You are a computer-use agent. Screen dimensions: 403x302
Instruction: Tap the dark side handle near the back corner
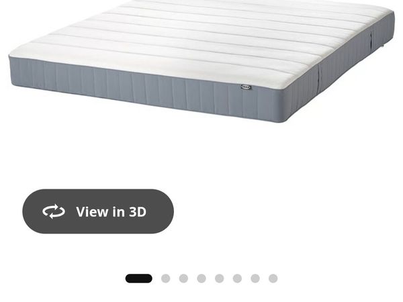(x=371, y=39)
